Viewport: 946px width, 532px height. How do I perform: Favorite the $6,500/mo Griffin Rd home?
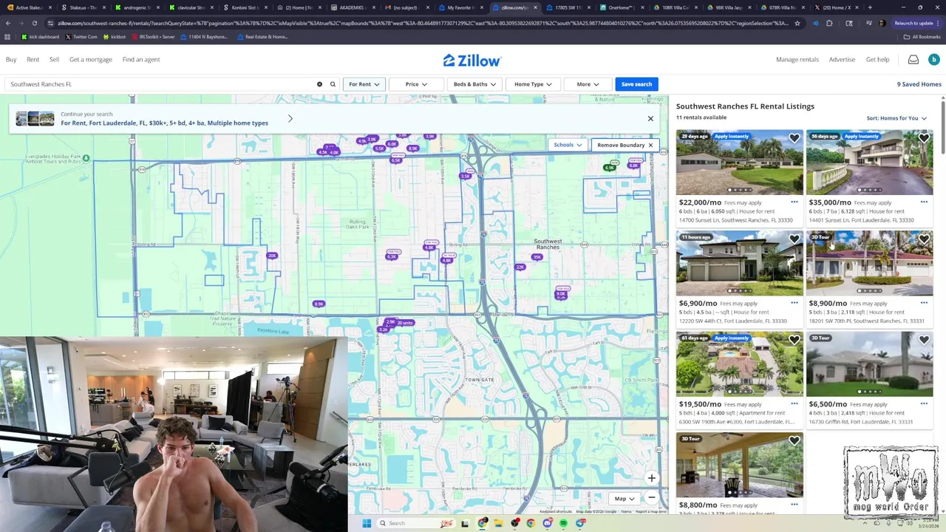click(x=924, y=340)
